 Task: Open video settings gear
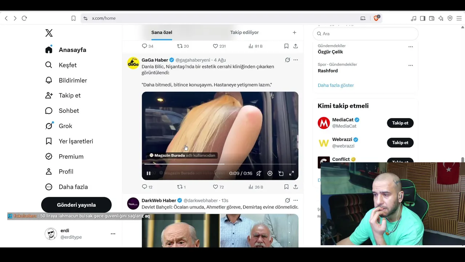pyautogui.click(x=270, y=174)
